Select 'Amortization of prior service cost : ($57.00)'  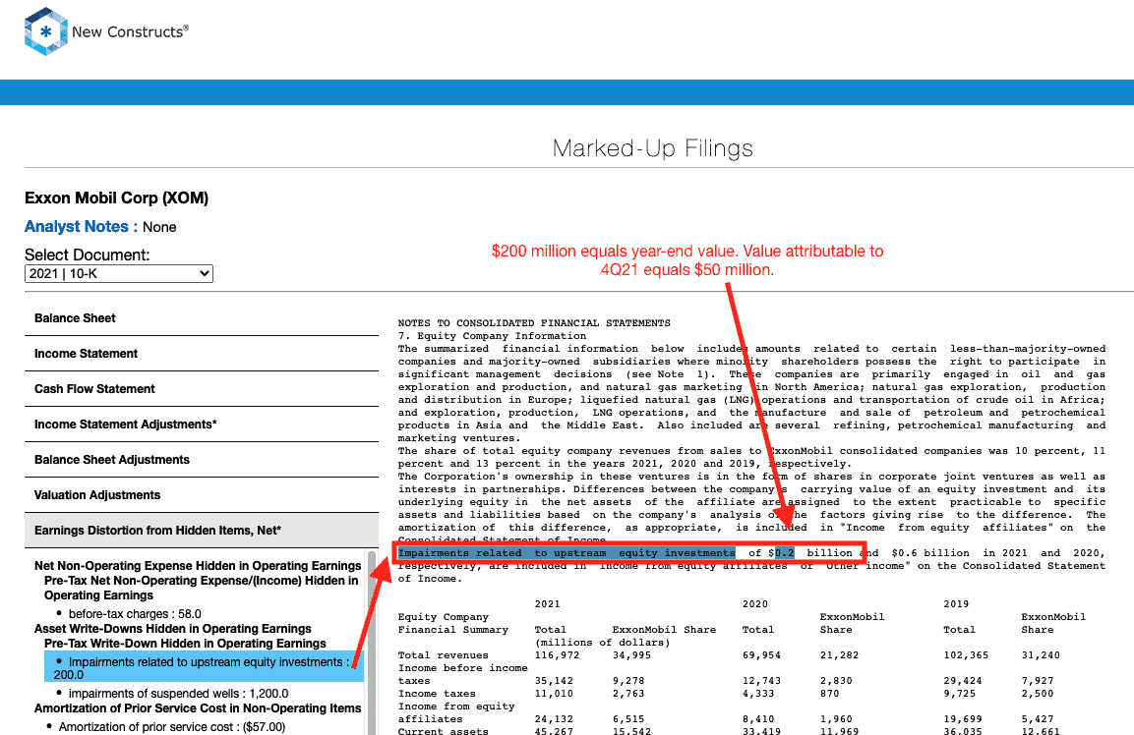click(x=171, y=726)
